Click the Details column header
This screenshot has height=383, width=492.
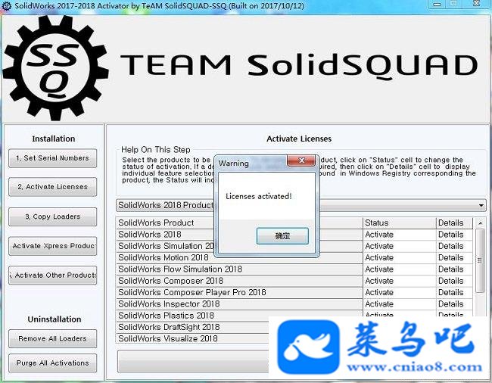tap(454, 223)
